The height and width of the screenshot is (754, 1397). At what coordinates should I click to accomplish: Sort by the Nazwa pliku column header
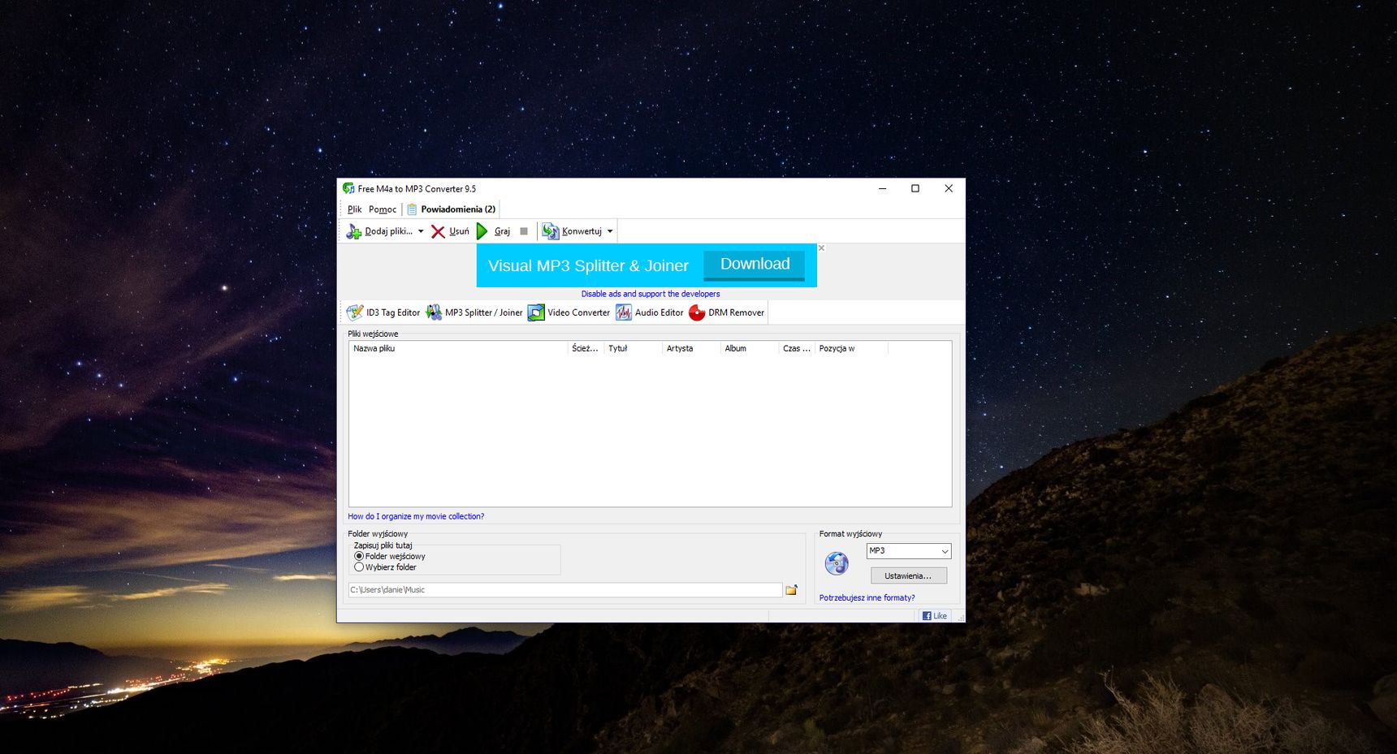(x=458, y=348)
